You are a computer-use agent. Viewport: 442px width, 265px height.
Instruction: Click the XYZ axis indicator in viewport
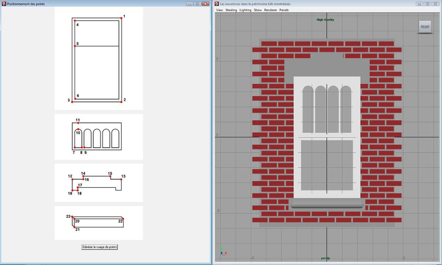click(223, 252)
